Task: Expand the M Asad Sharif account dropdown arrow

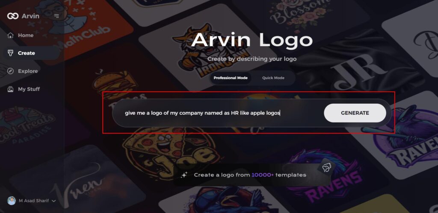Action: (54, 201)
